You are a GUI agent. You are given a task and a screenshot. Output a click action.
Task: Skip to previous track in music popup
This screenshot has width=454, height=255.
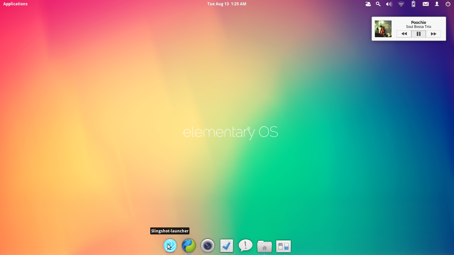(404, 34)
